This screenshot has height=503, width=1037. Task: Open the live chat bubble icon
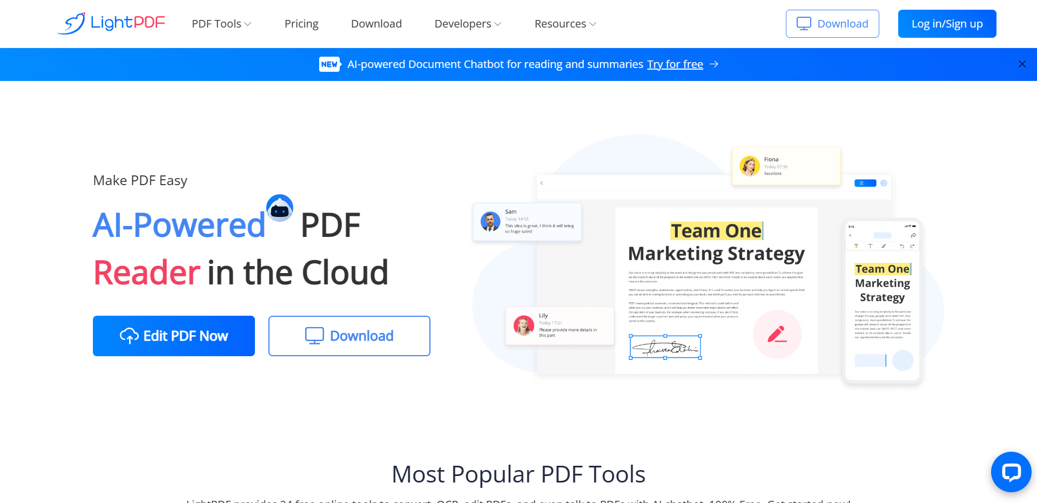1011,472
